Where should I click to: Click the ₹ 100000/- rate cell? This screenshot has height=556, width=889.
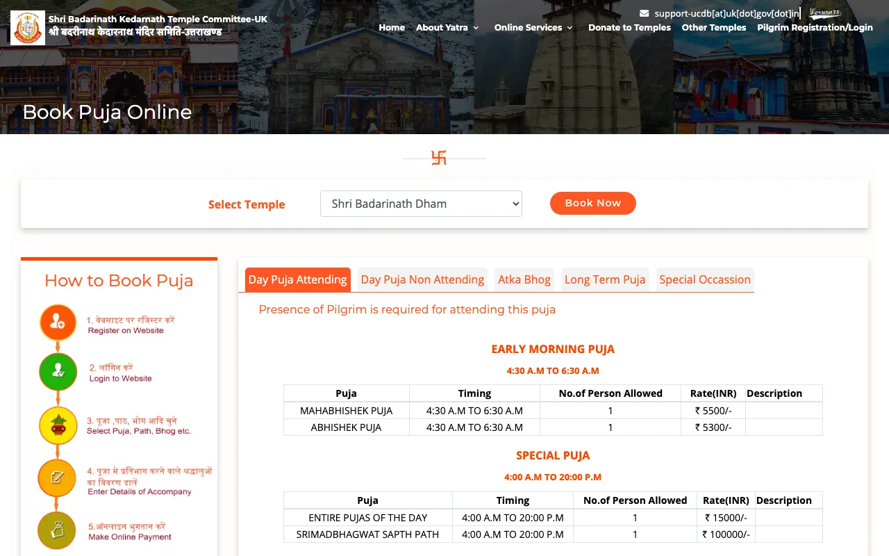click(x=726, y=534)
